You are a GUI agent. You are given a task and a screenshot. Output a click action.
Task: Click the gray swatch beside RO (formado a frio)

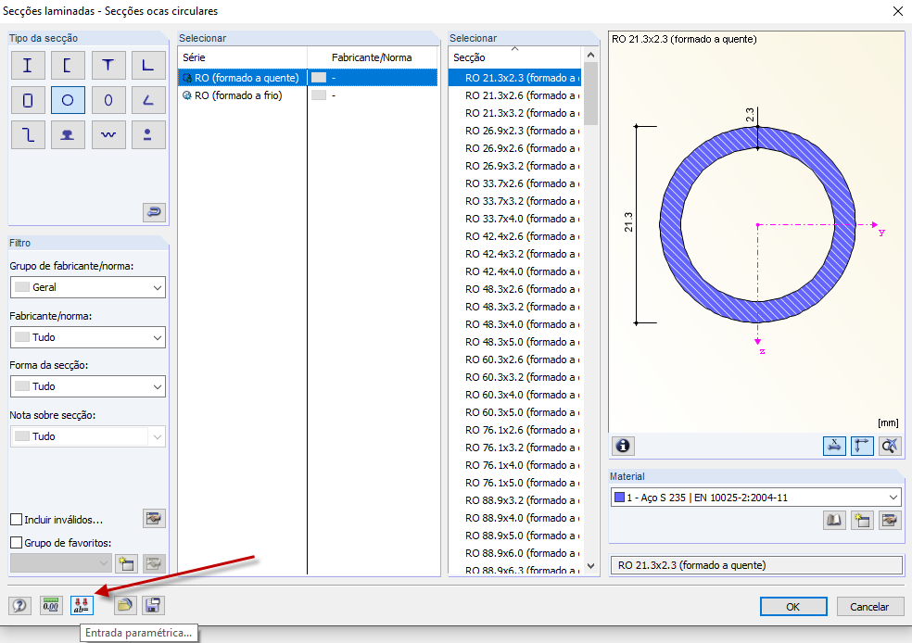(x=319, y=95)
